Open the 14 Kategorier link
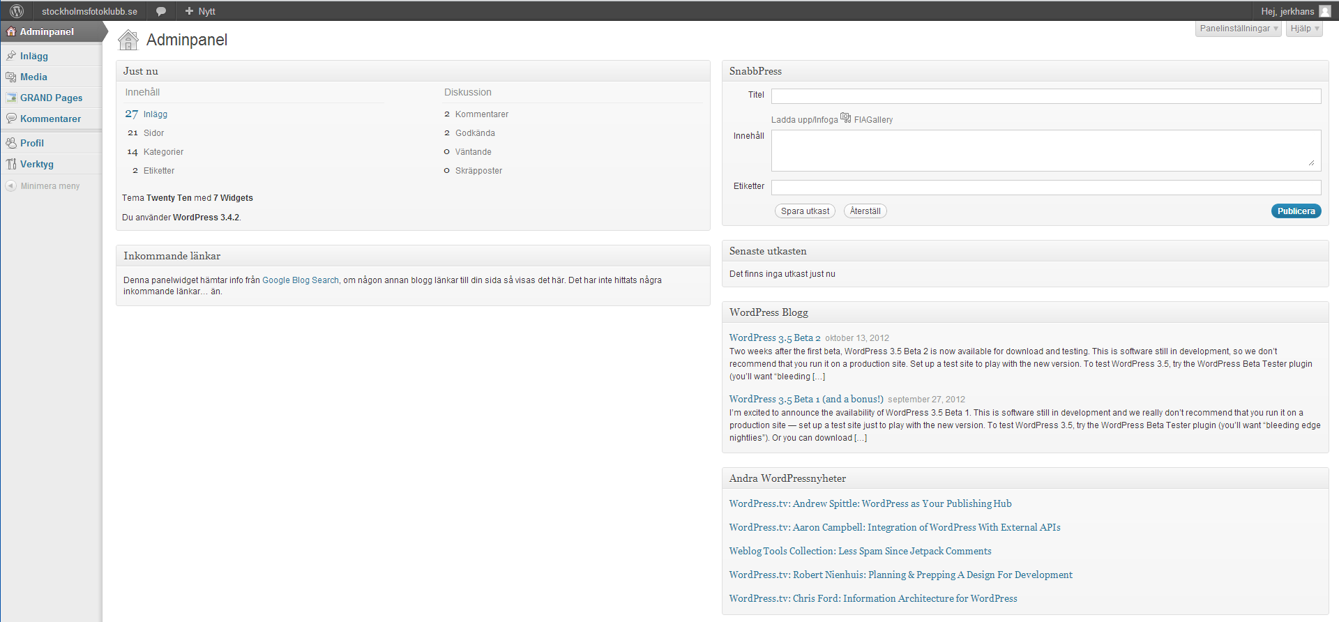This screenshot has width=1339, height=622. coord(155,152)
